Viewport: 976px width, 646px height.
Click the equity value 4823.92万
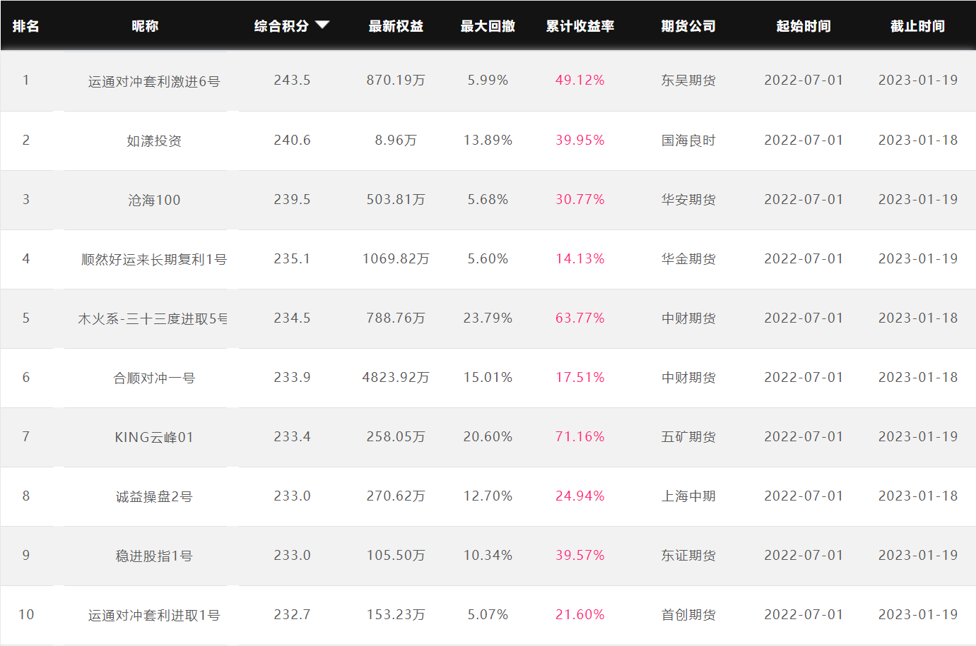click(396, 377)
